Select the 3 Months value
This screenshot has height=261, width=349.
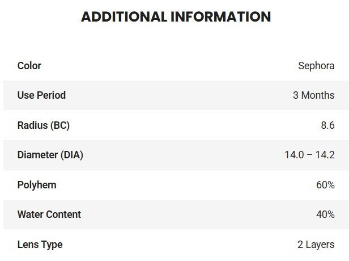pos(313,95)
